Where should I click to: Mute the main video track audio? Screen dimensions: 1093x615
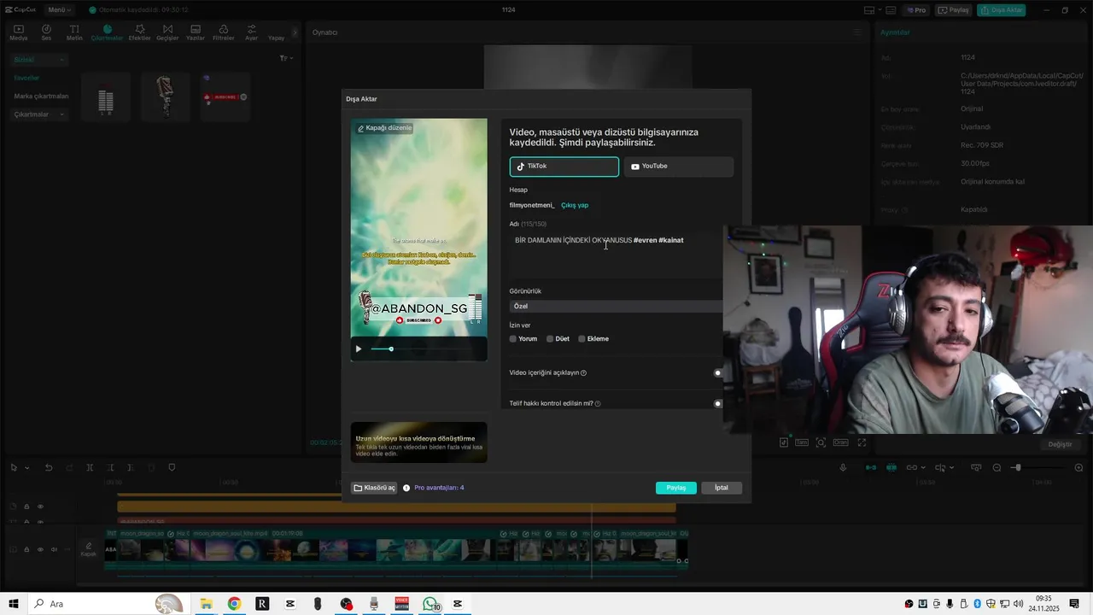point(53,549)
